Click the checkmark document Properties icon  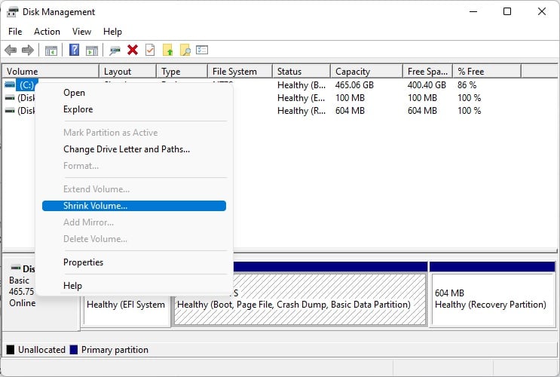point(150,50)
